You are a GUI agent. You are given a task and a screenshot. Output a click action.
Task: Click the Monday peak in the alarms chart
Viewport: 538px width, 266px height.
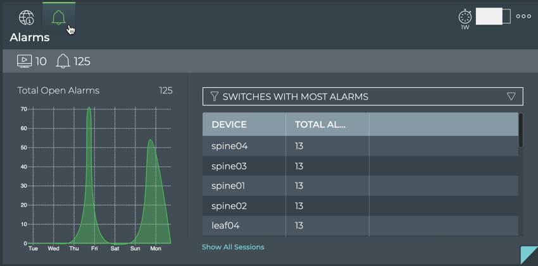click(x=151, y=141)
